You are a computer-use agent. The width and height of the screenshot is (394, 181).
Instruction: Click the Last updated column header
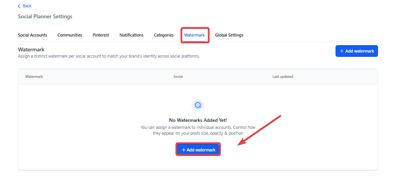click(283, 77)
